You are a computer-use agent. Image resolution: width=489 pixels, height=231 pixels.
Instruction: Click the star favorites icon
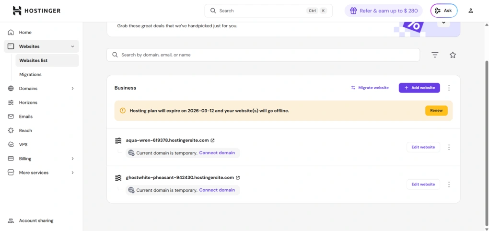point(453,55)
